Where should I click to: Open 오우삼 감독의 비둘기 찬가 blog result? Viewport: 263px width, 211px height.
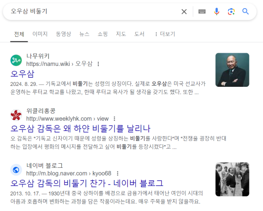tap(87, 183)
